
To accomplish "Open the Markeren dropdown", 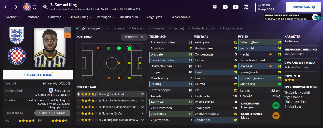I will pos(134,37).
